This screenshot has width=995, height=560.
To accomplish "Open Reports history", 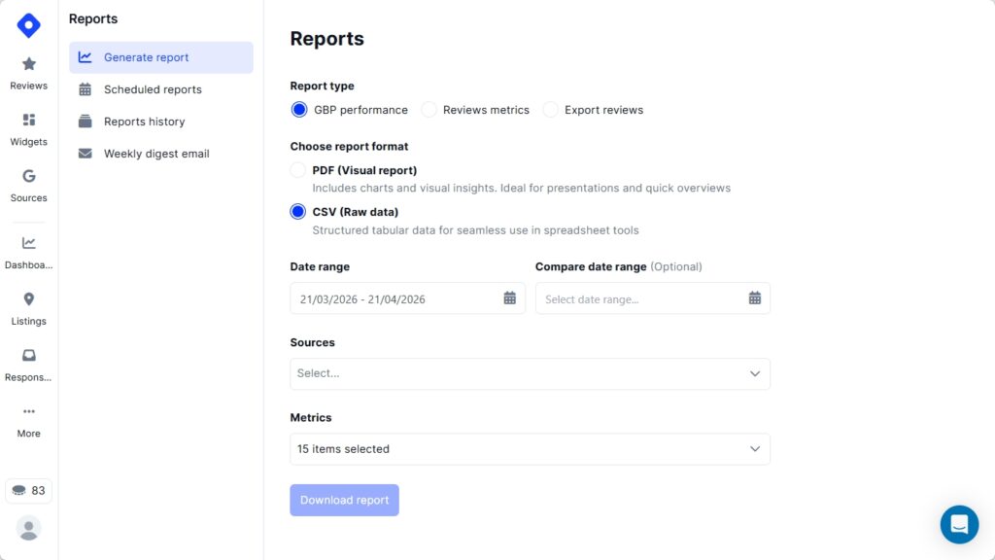I will 144,121.
